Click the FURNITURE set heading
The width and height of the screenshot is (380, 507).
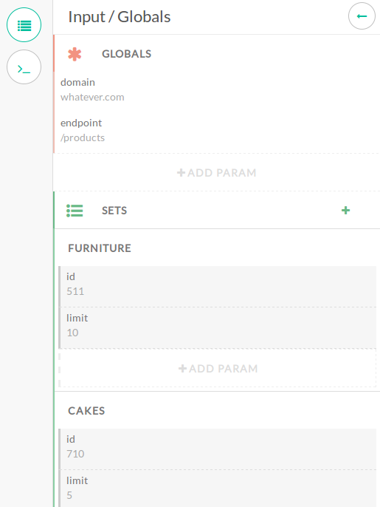(100, 248)
